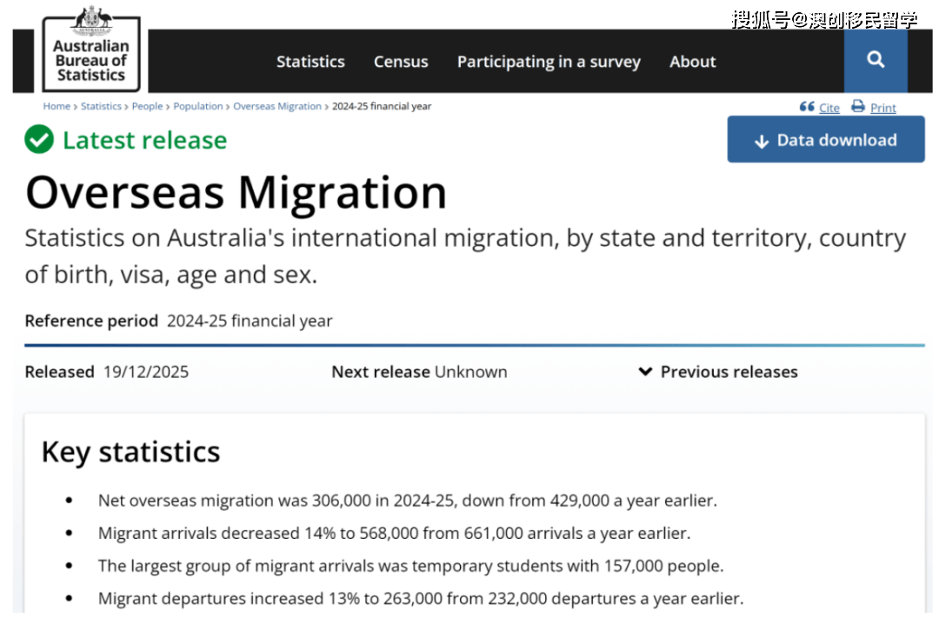
Task: Click the quotation mark Cite icon
Action: tap(807, 107)
